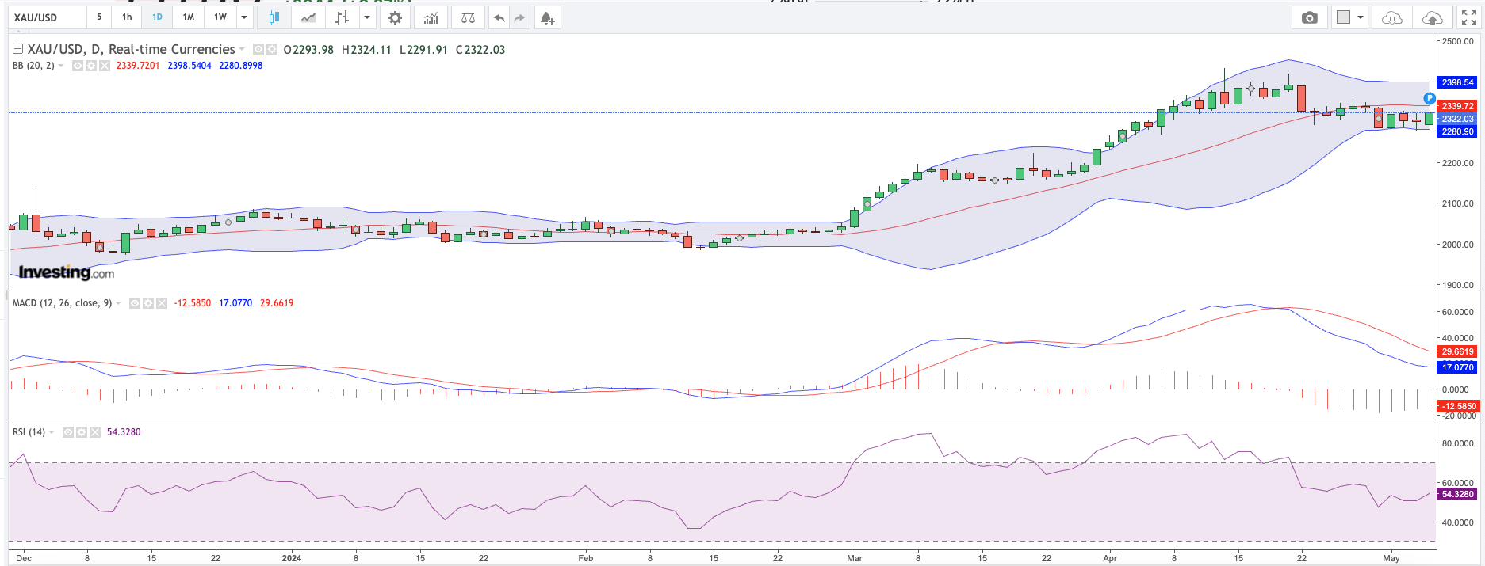Click the XAU/USD symbol search field
The image size is (1485, 566).
[x=47, y=17]
